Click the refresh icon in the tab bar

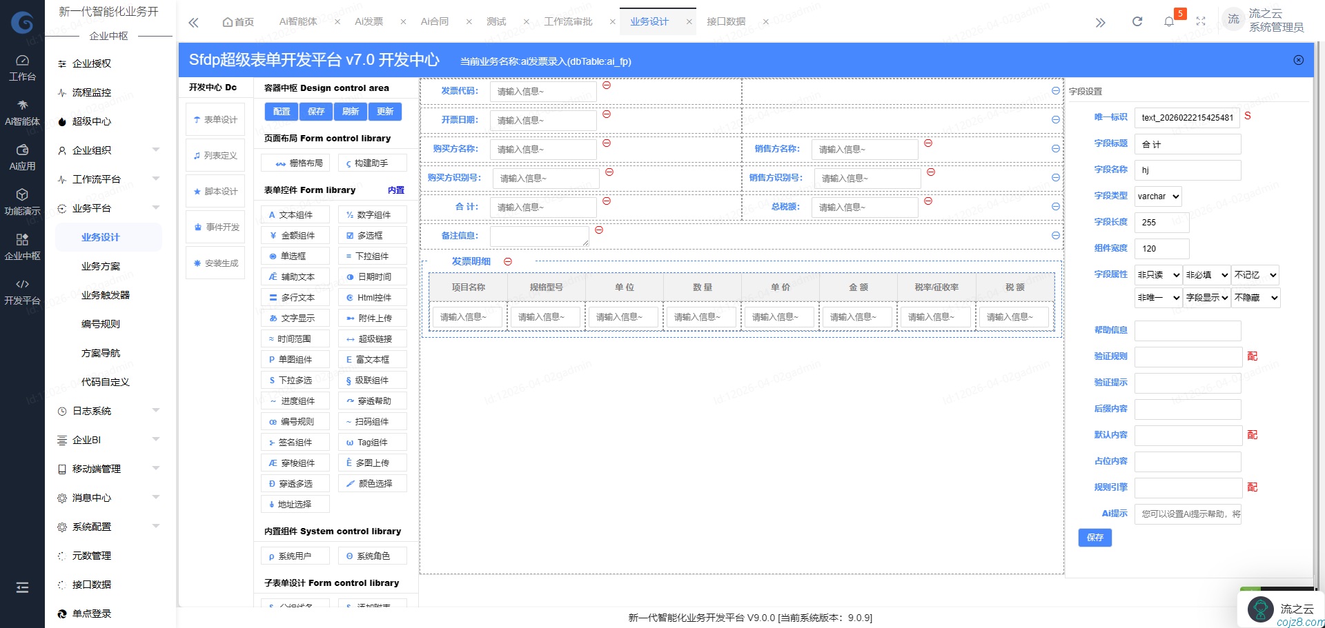pos(1137,21)
